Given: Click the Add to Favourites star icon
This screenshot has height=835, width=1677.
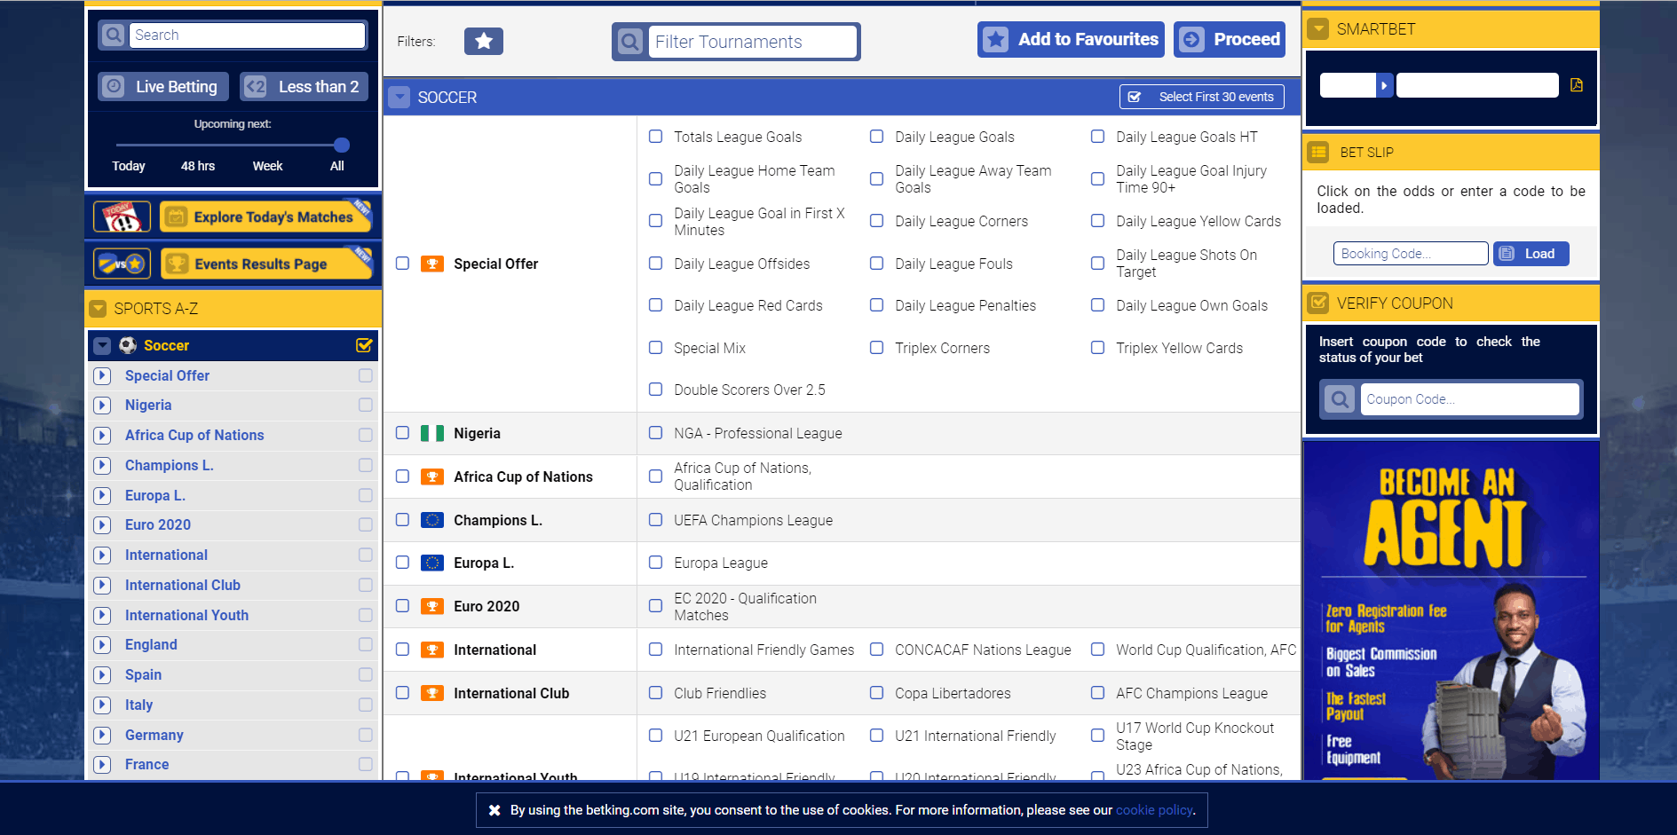Looking at the screenshot, I should coord(996,39).
